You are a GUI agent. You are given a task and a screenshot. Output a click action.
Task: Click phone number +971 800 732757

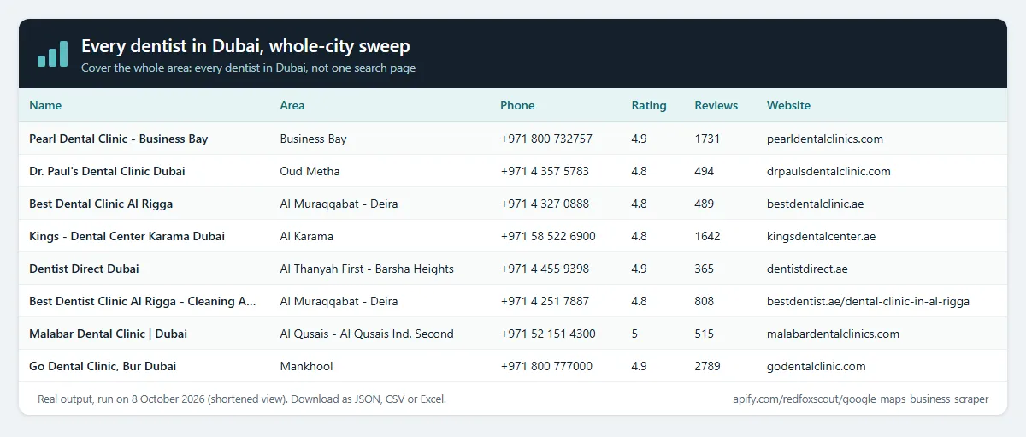coord(546,139)
